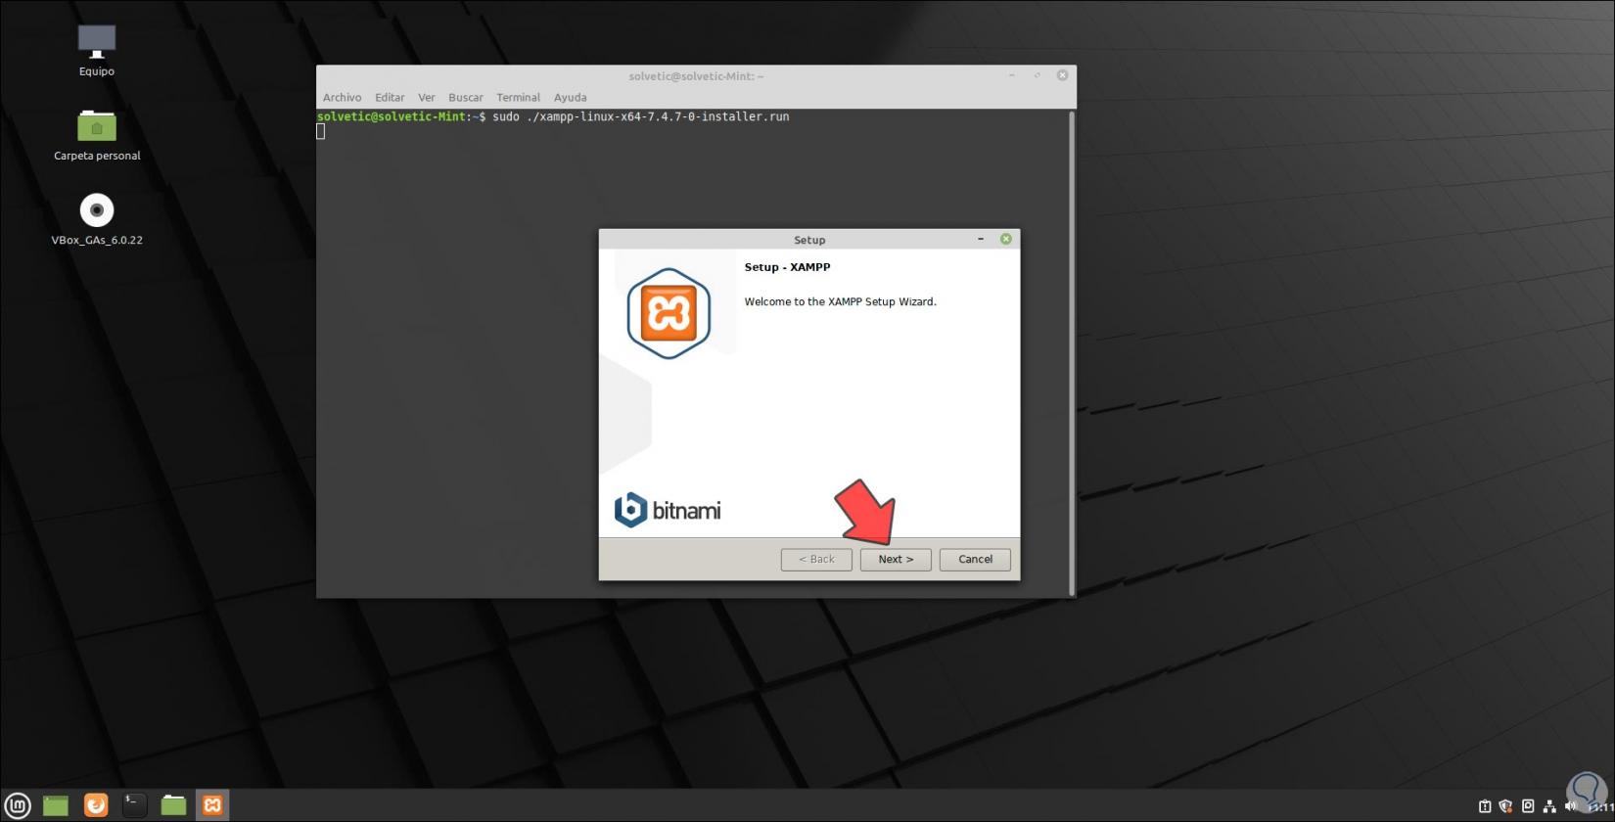
Task: Open the volume control in the tray
Action: (x=1571, y=806)
